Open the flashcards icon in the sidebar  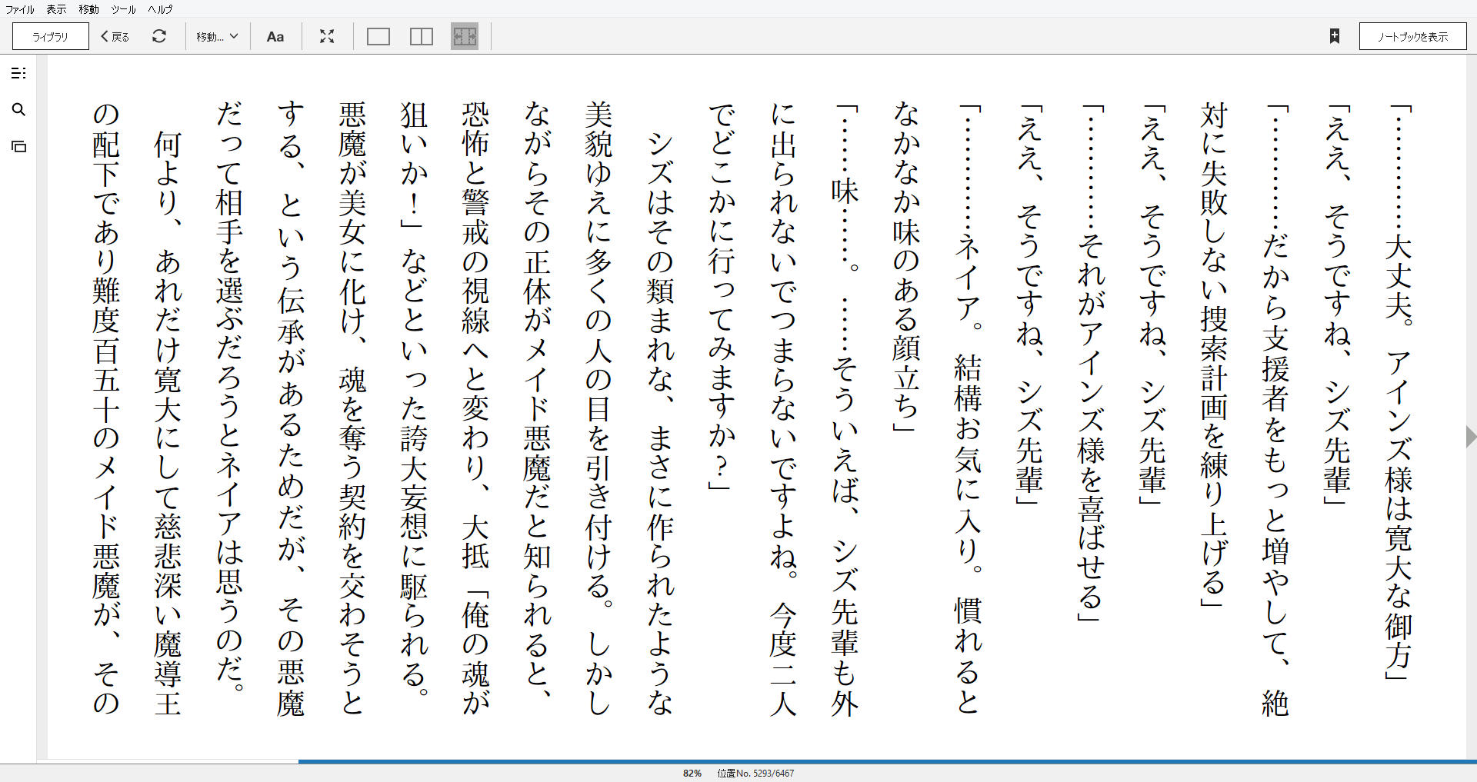coord(19,146)
